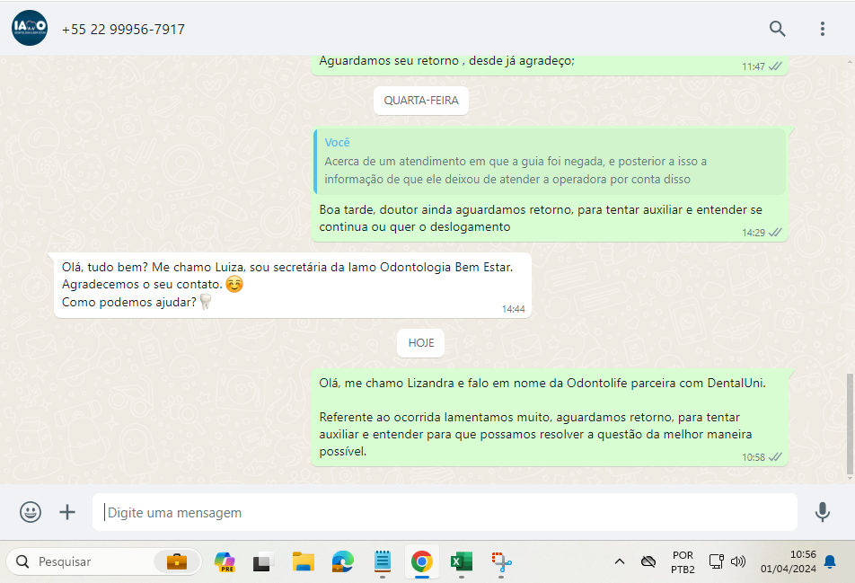
Task: Focus the message input field
Action: click(x=445, y=512)
